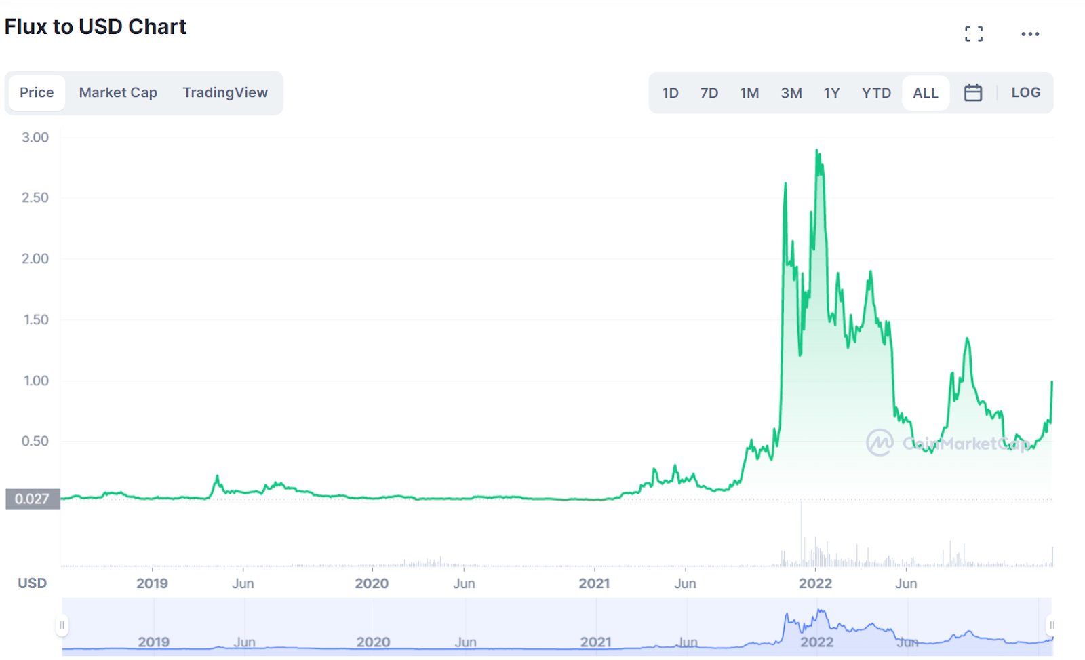Select the YTD time range

(x=876, y=93)
